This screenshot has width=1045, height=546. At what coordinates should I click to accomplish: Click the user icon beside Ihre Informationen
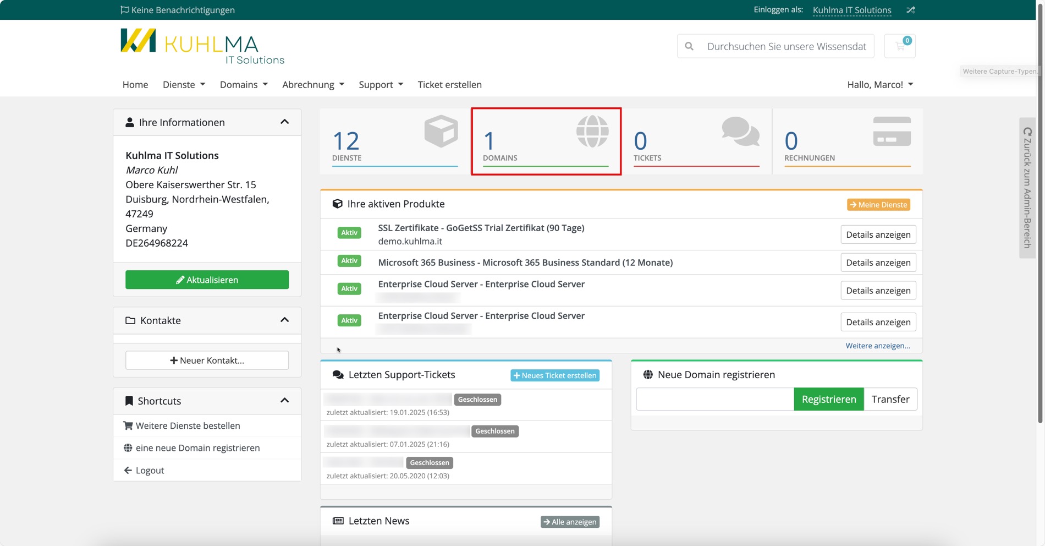point(130,122)
